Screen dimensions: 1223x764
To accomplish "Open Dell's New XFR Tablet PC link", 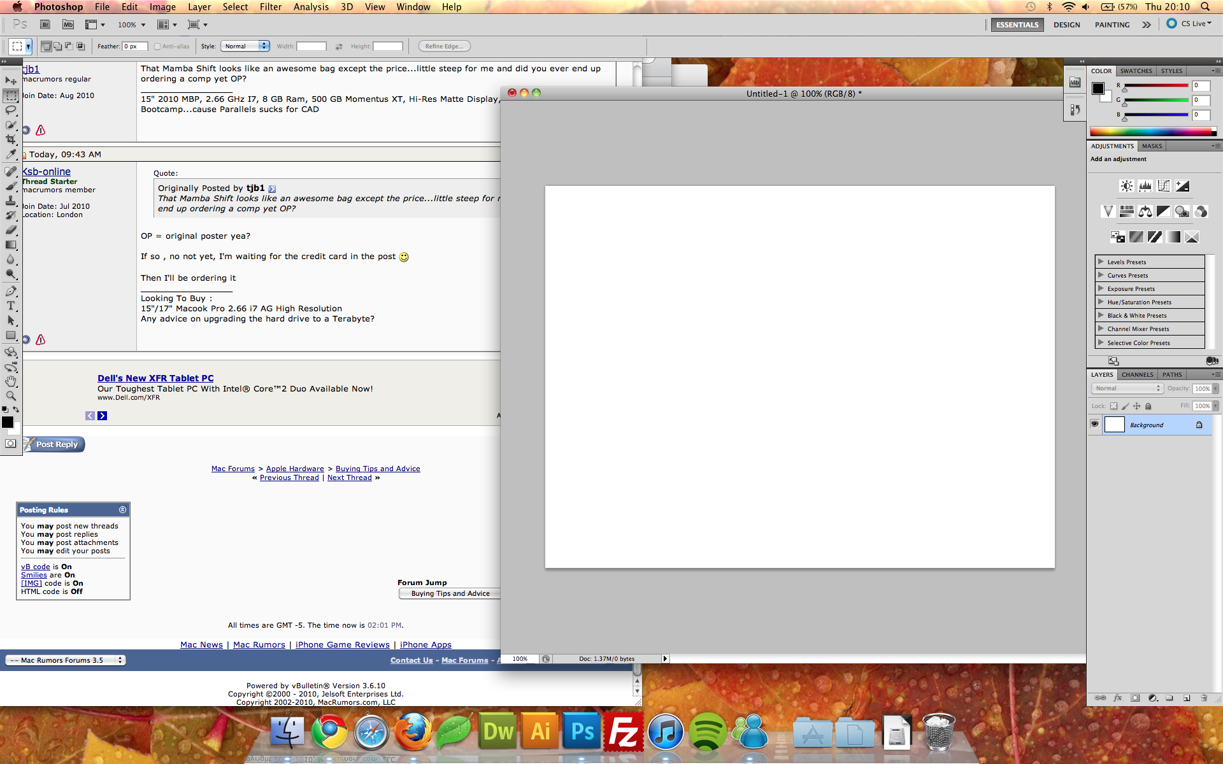I will click(155, 378).
